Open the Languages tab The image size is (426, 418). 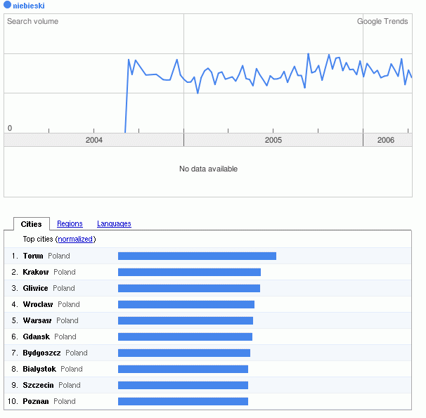click(x=114, y=224)
